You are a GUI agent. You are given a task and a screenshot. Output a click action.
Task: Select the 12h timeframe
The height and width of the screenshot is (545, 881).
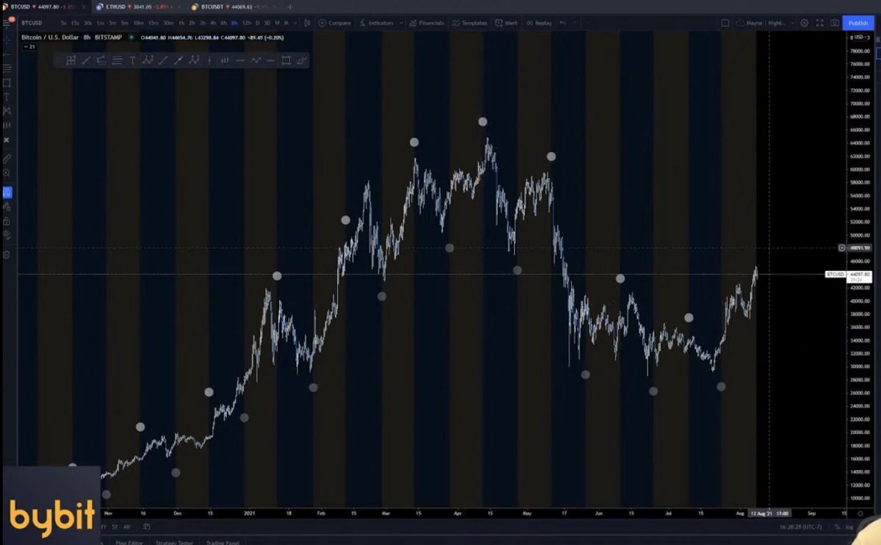(x=247, y=23)
